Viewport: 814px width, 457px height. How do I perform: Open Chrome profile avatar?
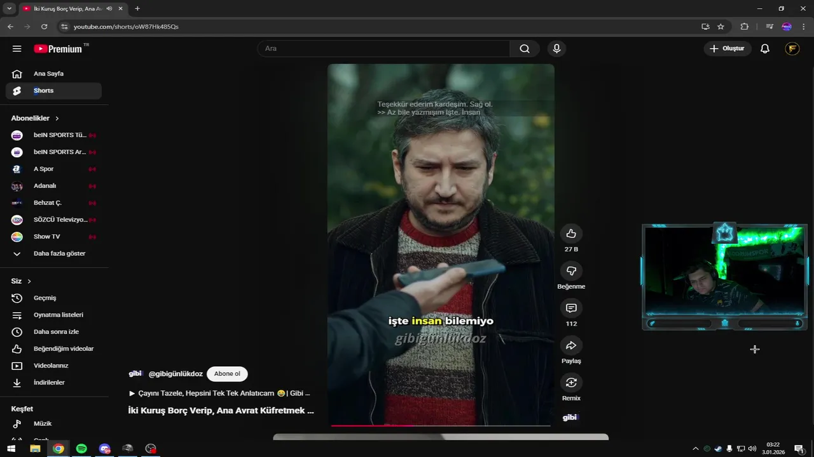(787, 27)
